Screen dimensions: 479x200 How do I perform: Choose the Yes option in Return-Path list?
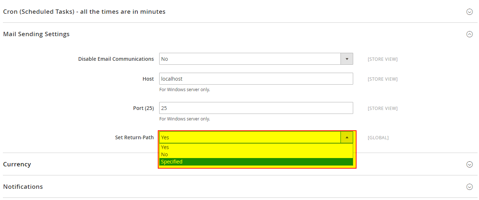pos(165,147)
